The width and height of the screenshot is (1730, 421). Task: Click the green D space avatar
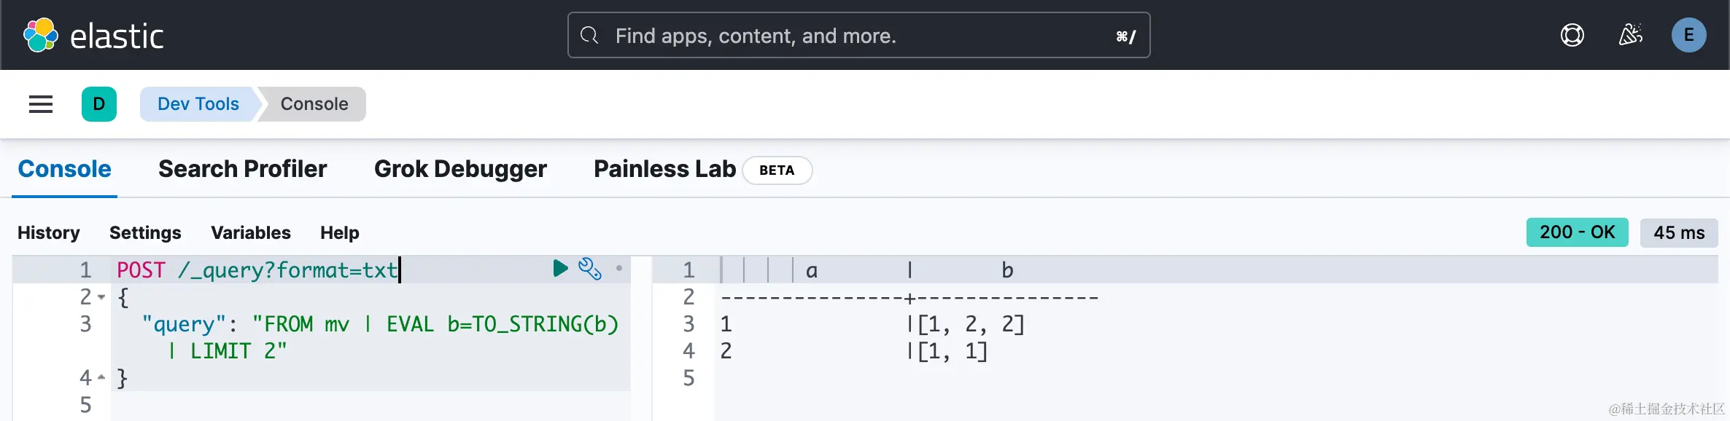pyautogui.click(x=99, y=104)
